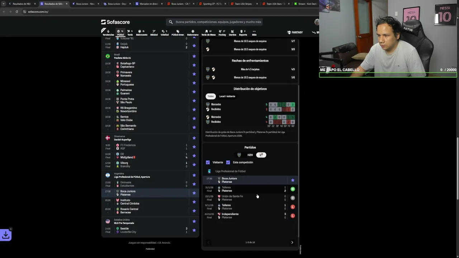Toggle favorite star in Partidos panel
This screenshot has width=459, height=258.
(x=293, y=180)
